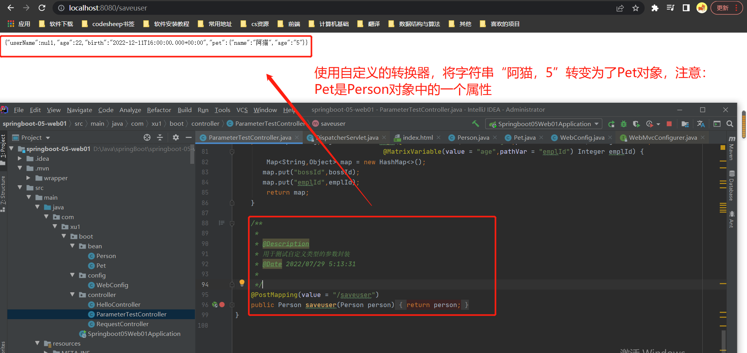Click the intention lightbulb on line 94
This screenshot has width=747, height=353.
tap(242, 283)
